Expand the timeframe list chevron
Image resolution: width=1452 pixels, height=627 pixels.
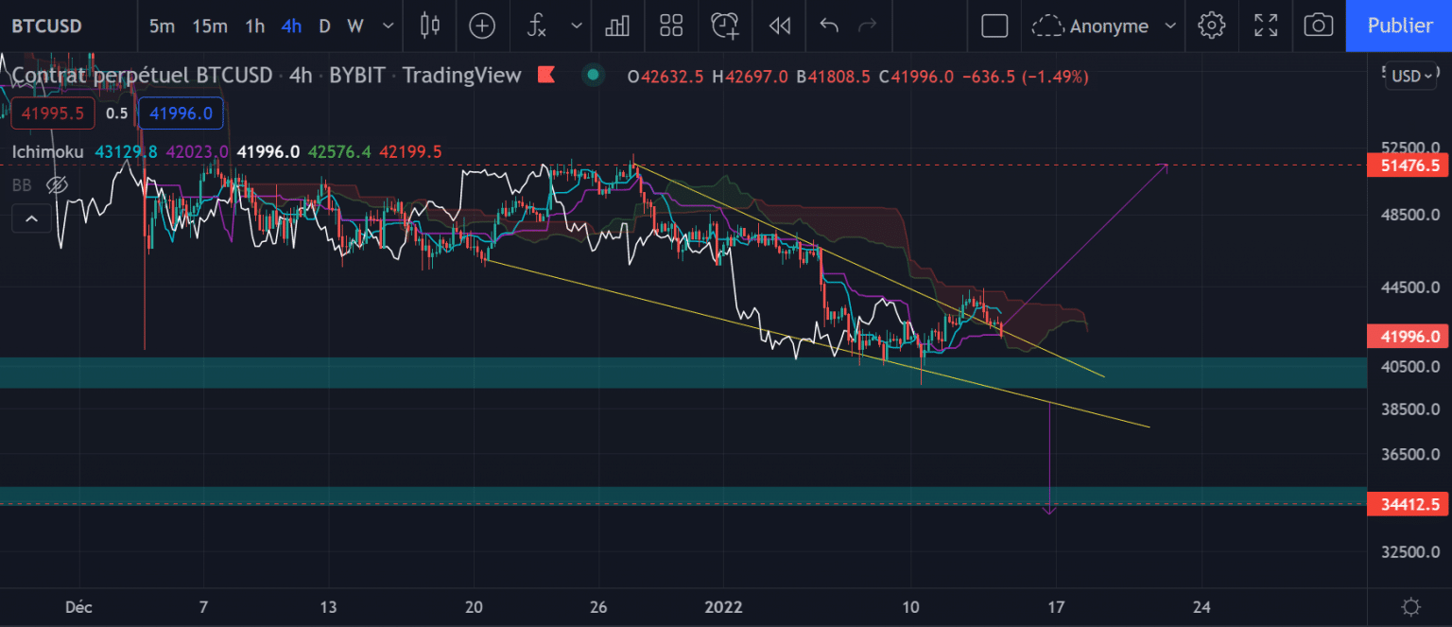tap(388, 26)
